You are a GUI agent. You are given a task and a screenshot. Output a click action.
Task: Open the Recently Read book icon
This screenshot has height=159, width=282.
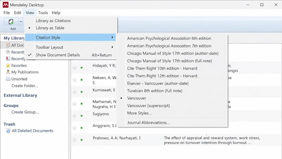point(8,59)
